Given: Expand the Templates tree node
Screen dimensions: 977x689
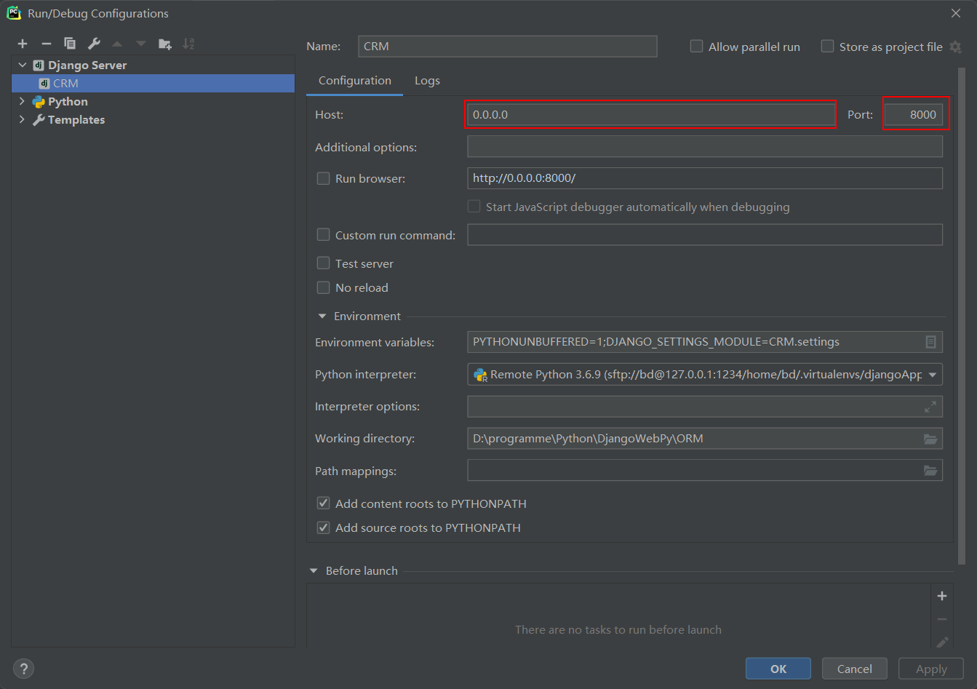Looking at the screenshot, I should [x=22, y=119].
